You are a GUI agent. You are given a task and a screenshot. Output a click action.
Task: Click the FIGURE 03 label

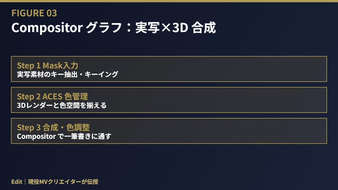click(34, 13)
